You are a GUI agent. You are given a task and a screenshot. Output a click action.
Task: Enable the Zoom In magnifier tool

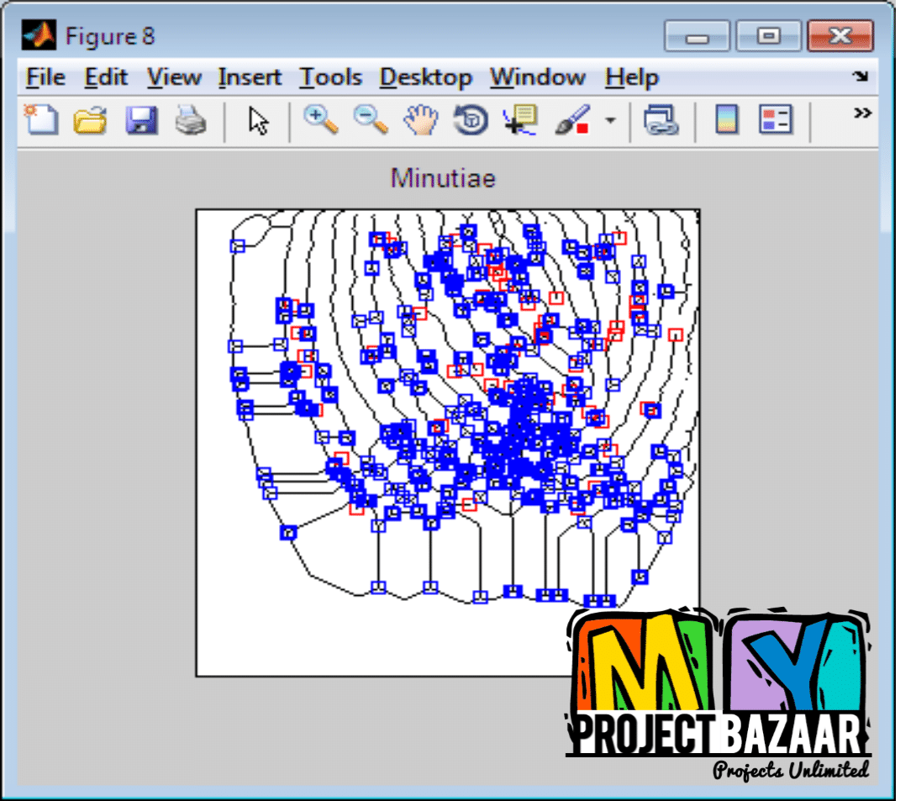click(x=319, y=120)
